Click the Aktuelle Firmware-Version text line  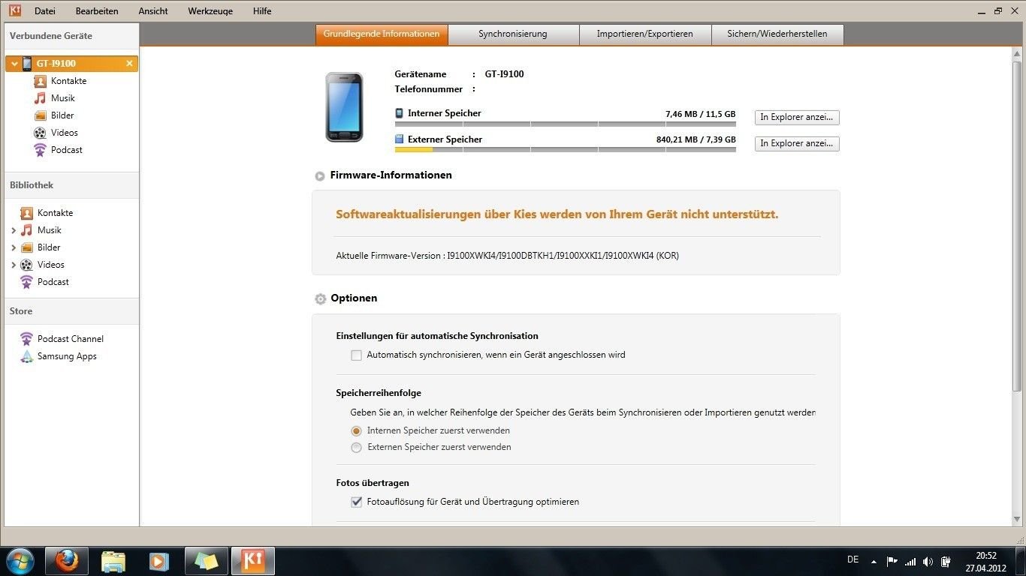(507, 256)
